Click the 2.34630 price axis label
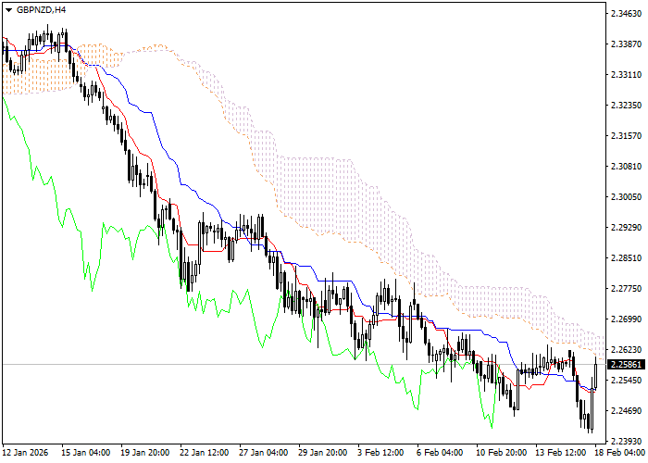 (x=626, y=14)
